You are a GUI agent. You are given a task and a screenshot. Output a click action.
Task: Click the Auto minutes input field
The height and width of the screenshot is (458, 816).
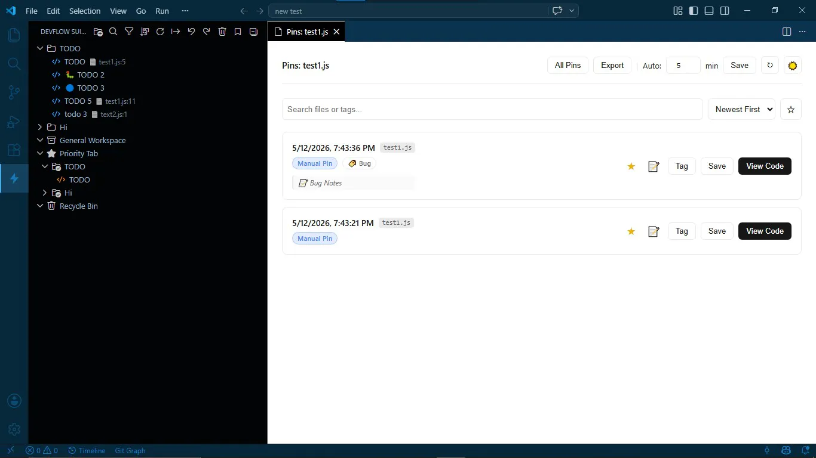click(683, 66)
